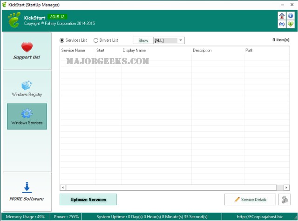Select the Services List radio button
Screen dimensions: 298x221
[x=62, y=40]
